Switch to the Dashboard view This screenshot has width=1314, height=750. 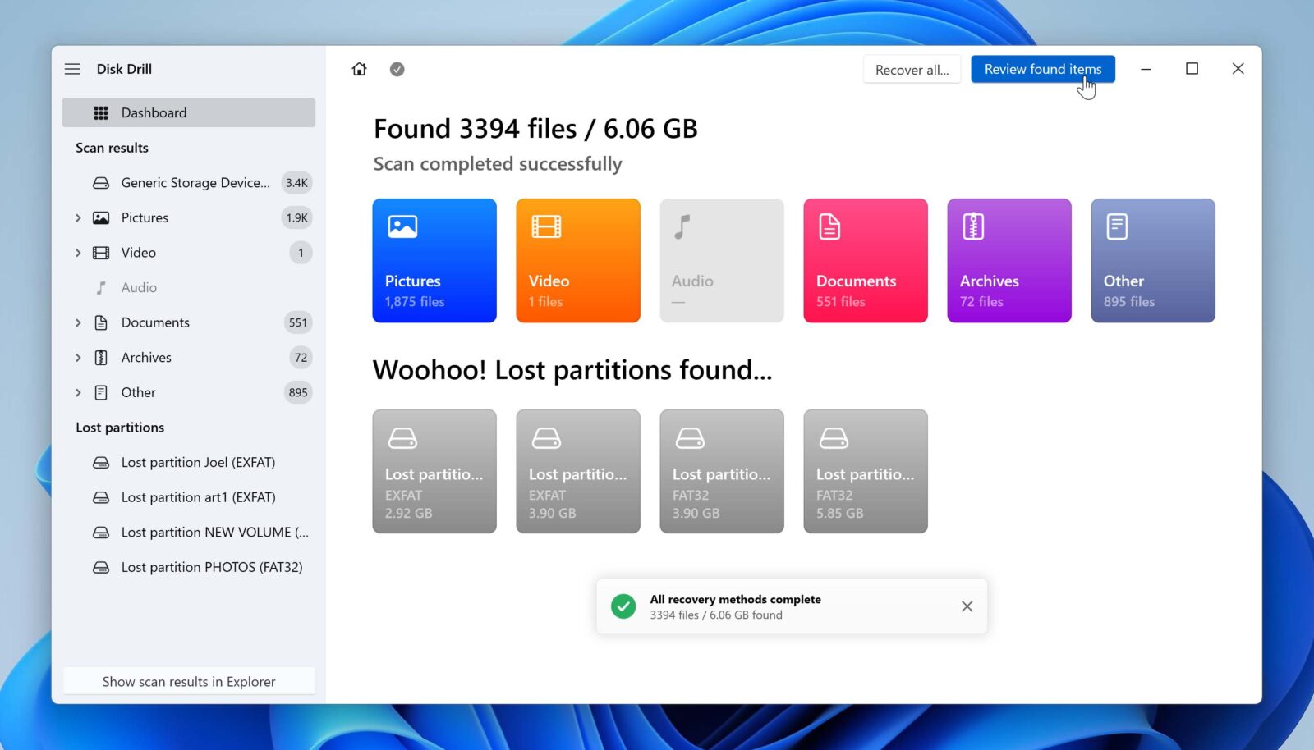click(154, 112)
